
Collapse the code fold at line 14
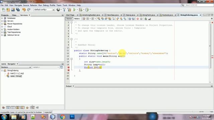[x=72, y=59]
